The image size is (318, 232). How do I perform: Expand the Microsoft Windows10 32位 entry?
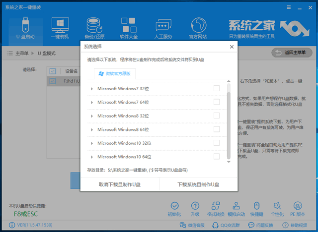(x=92, y=143)
